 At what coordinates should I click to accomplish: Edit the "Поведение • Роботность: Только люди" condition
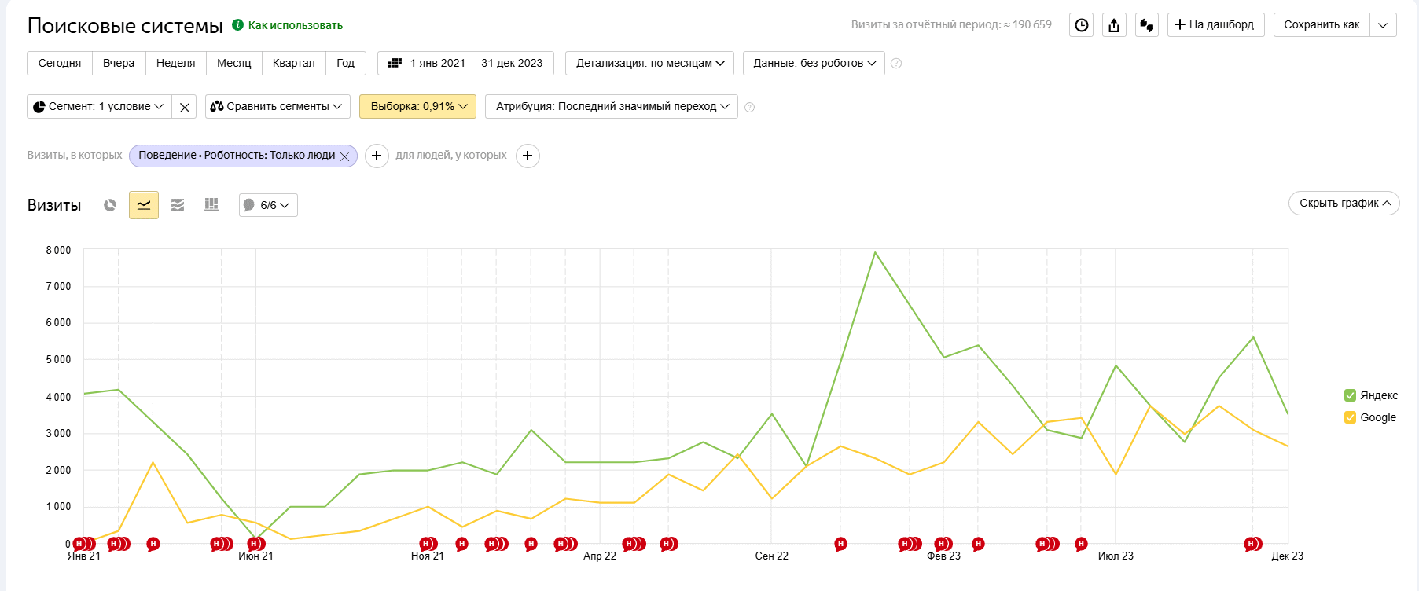coord(237,156)
